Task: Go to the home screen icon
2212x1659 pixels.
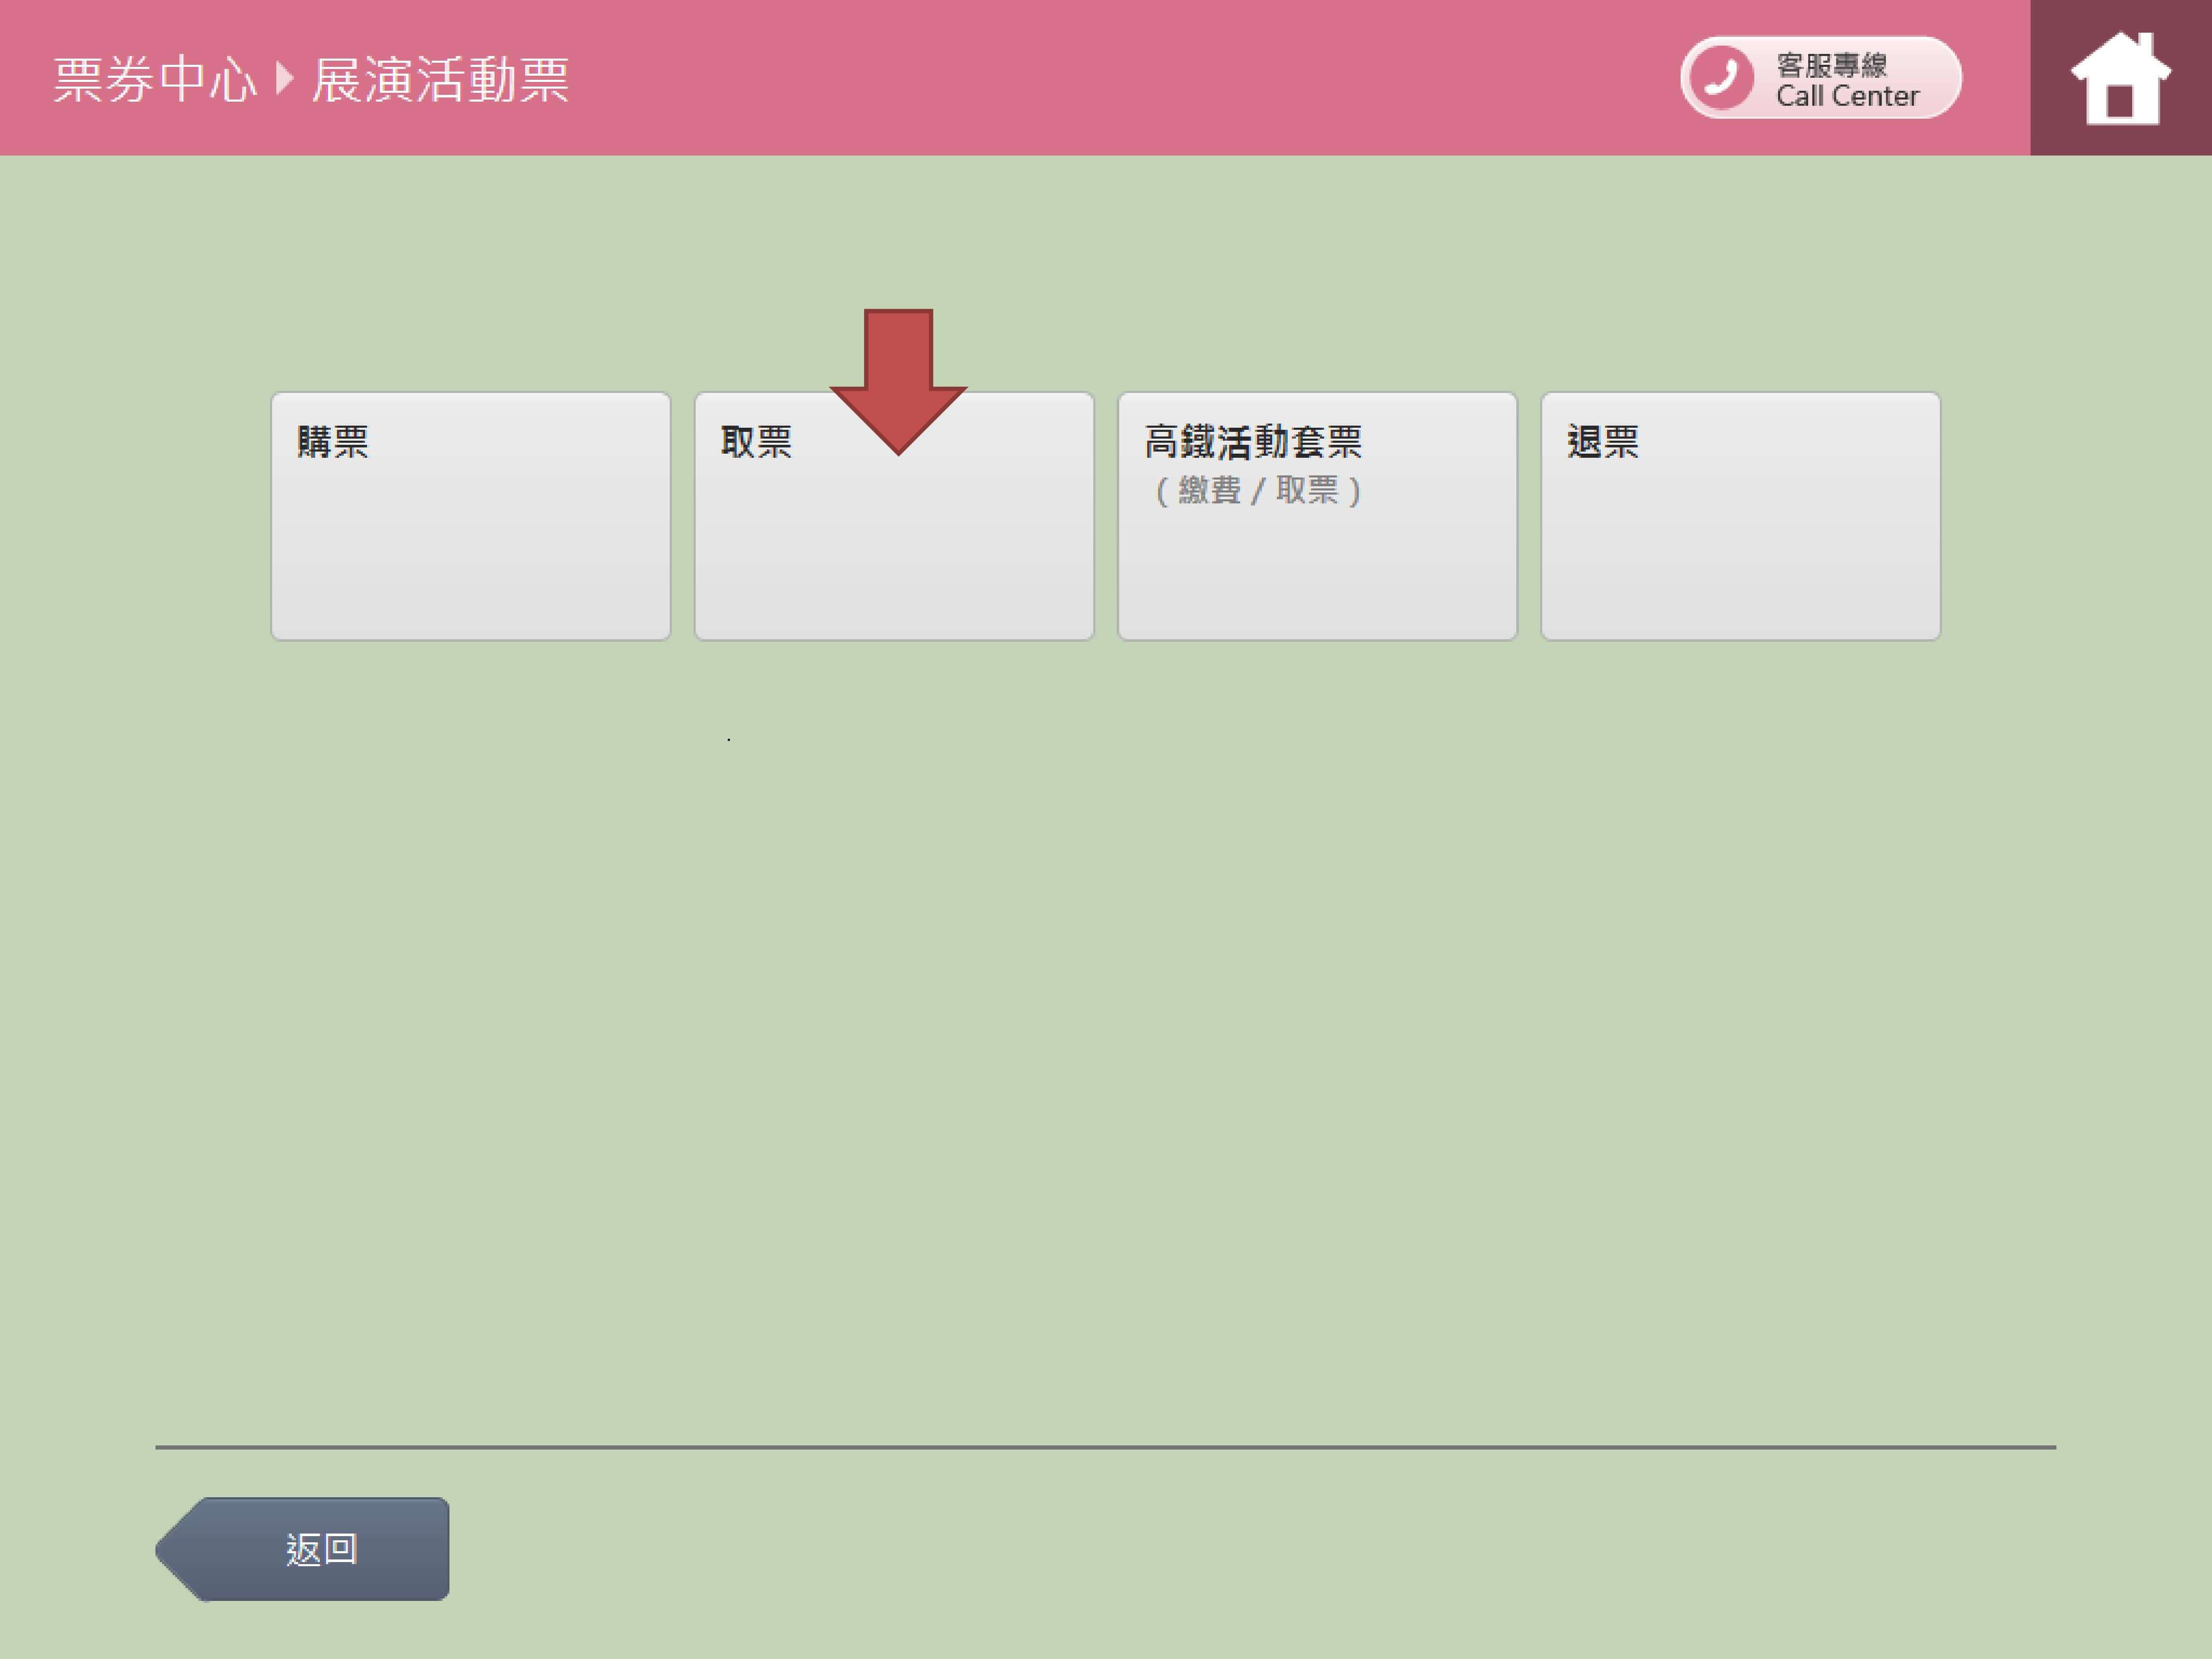Action: pyautogui.click(x=2120, y=78)
